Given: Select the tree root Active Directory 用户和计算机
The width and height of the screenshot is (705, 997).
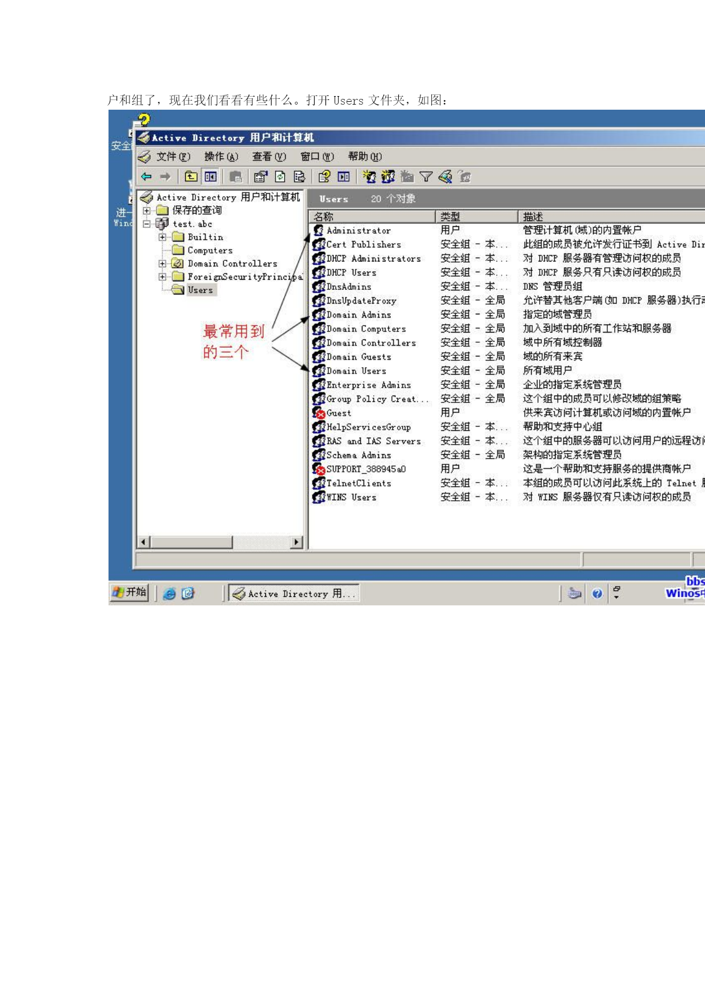Looking at the screenshot, I should pyautogui.click(x=220, y=197).
